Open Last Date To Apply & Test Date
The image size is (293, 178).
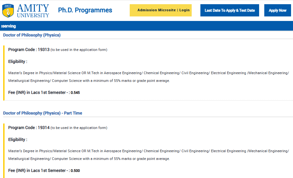[x=229, y=10]
